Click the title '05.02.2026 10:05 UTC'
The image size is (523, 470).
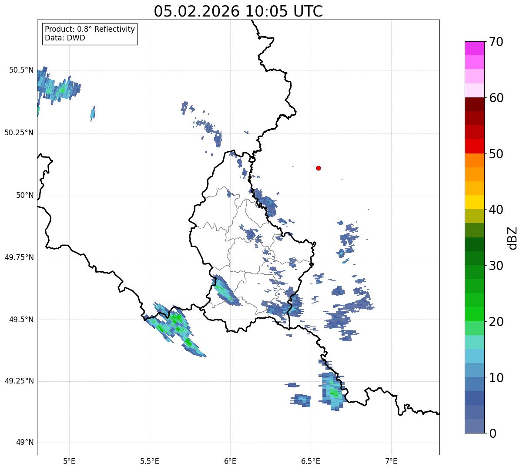tap(238, 11)
